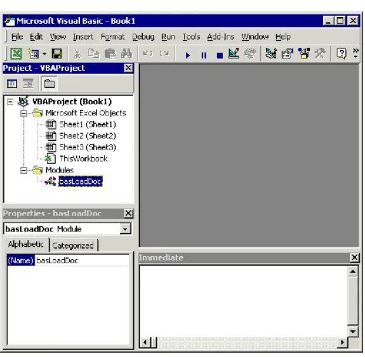Screen dimensions: 365x357
Task: Collapse the Microsoft Excel Objects folder
Action: (x=23, y=114)
